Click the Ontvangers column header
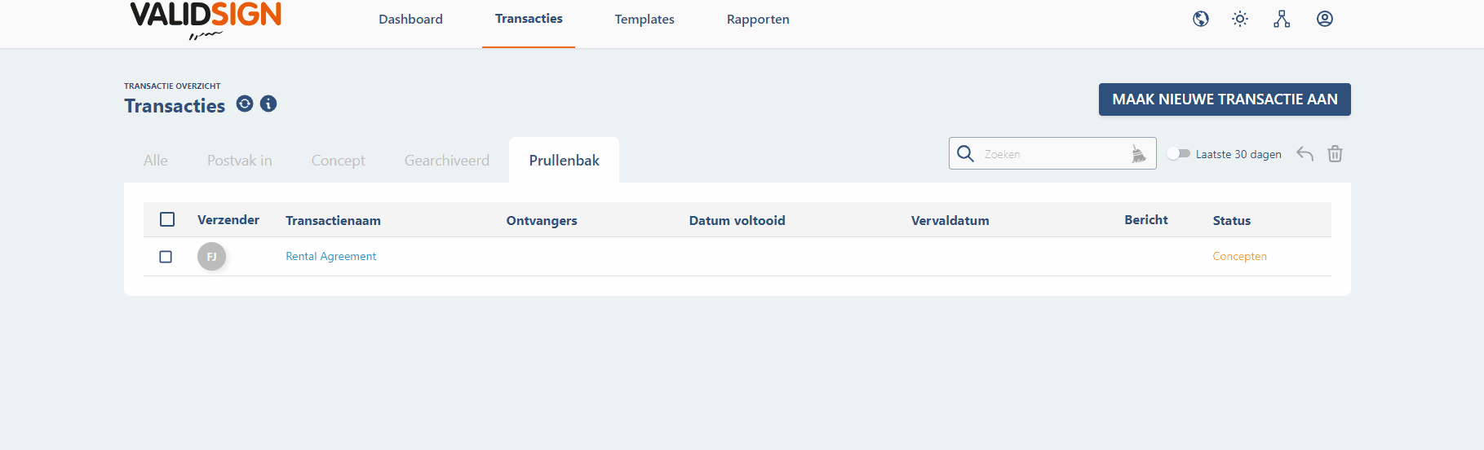Viewport: 1484px width, 450px height. point(542,220)
